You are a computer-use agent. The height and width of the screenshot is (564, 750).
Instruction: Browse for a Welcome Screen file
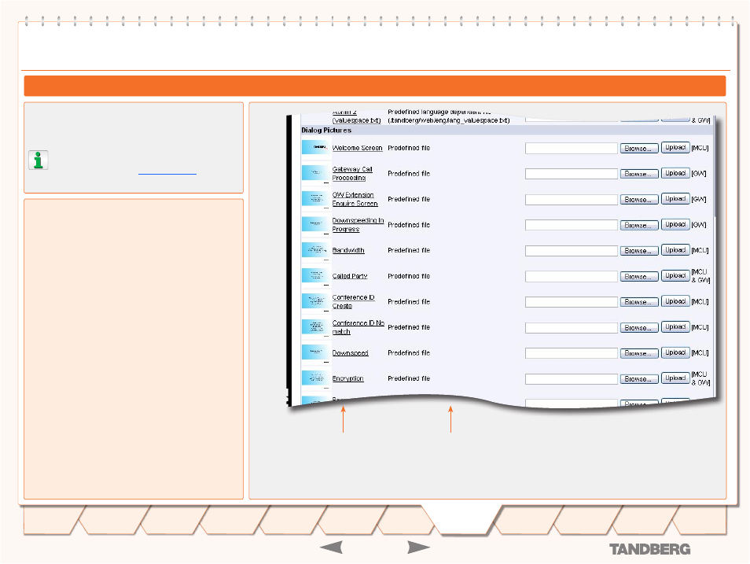(639, 148)
